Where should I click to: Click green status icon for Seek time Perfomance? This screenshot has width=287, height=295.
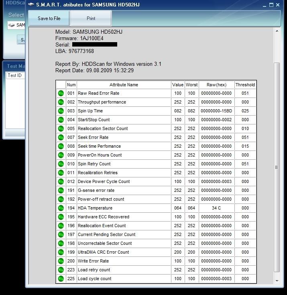(x=61, y=146)
